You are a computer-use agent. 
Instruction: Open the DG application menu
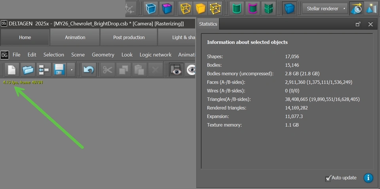point(5,55)
